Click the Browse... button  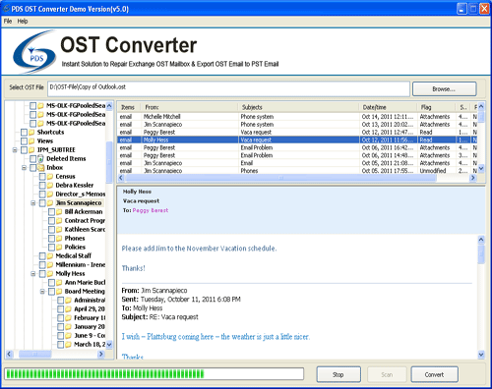444,89
